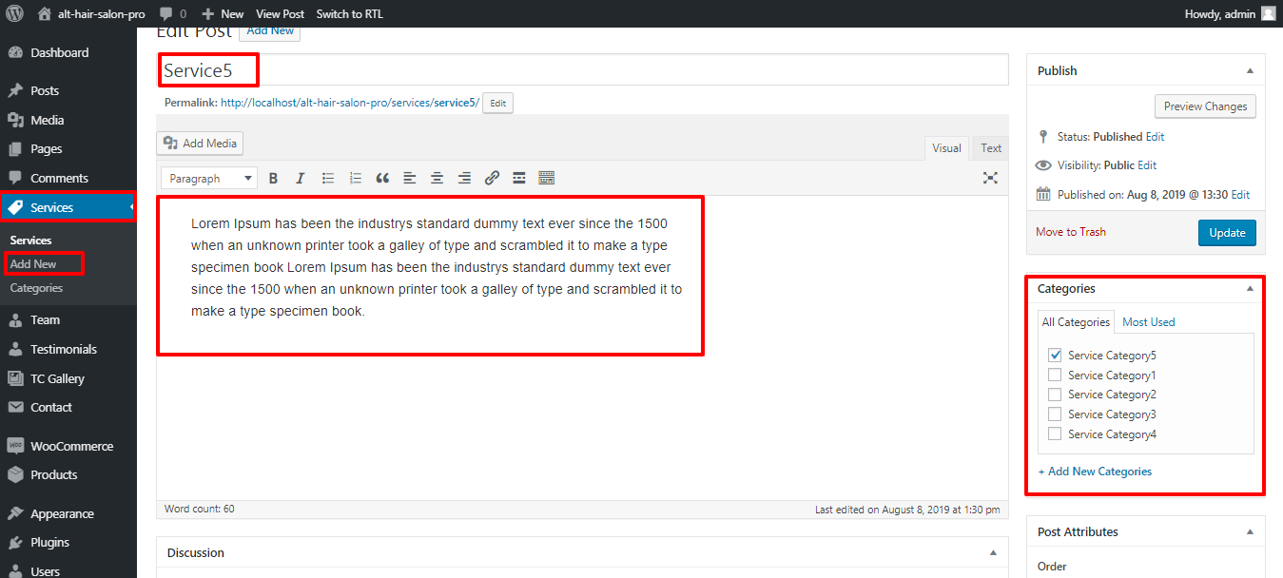The height and width of the screenshot is (578, 1283).
Task: Edit the Published on date
Action: pos(1240,195)
